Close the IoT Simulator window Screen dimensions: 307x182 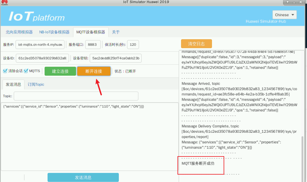[x=301, y=2]
